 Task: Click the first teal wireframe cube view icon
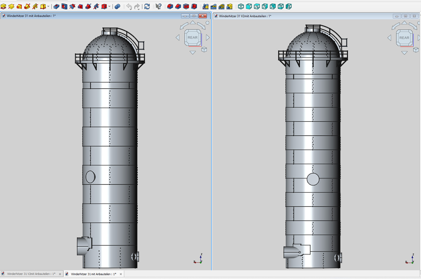[241, 7]
